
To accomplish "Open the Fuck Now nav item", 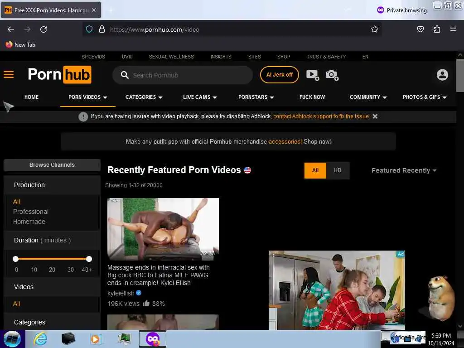I will point(312,97).
